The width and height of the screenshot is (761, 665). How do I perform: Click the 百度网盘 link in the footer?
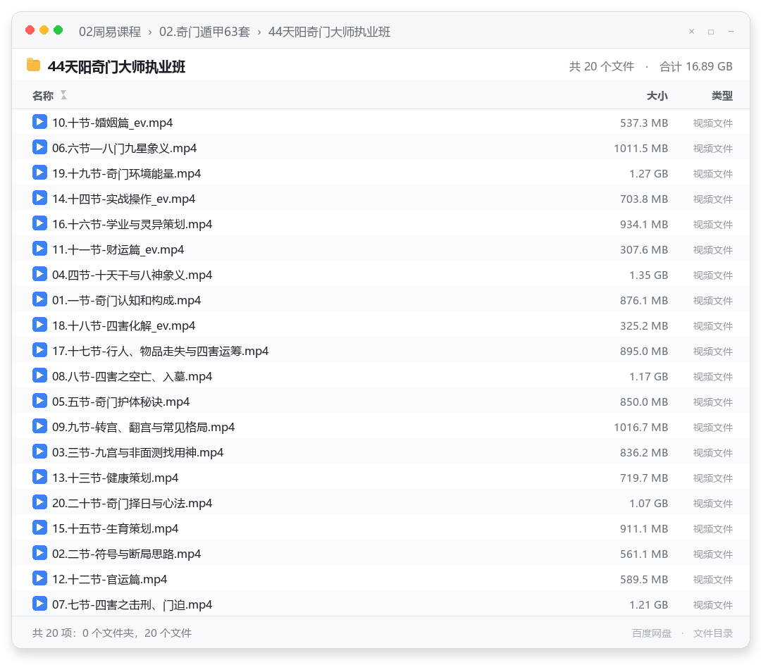click(x=652, y=633)
